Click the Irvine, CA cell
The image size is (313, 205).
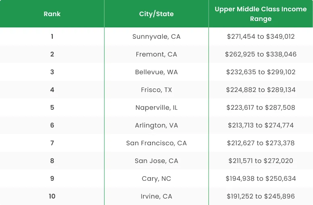pos(156,196)
